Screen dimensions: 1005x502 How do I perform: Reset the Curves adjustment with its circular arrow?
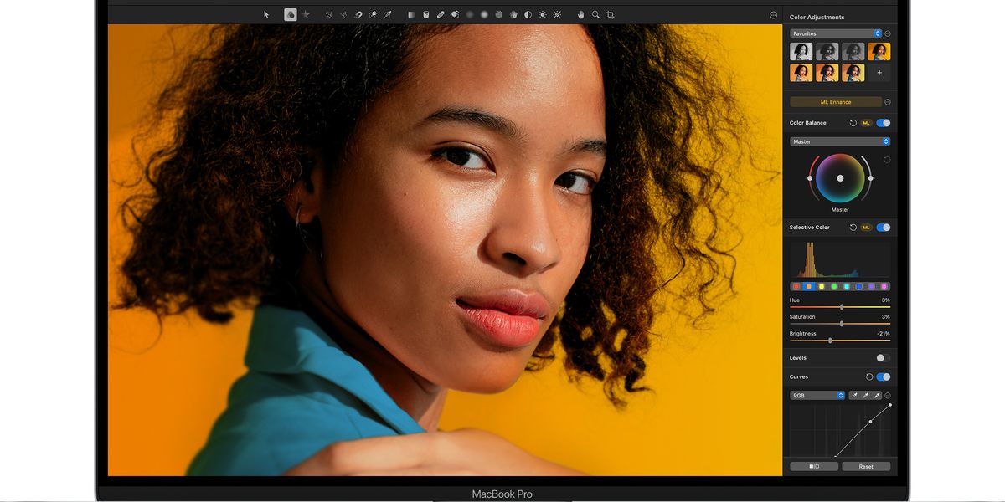[x=869, y=377]
